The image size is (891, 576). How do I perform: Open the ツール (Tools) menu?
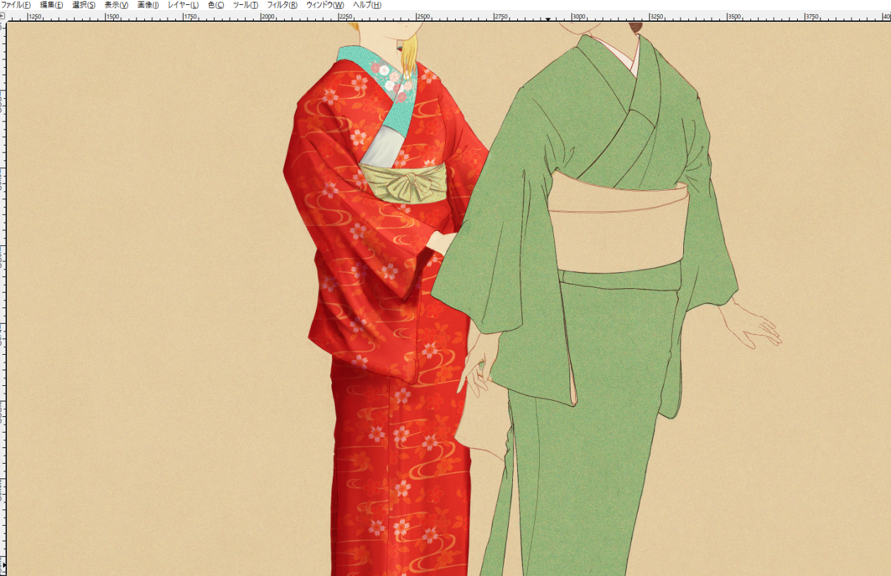(x=245, y=5)
